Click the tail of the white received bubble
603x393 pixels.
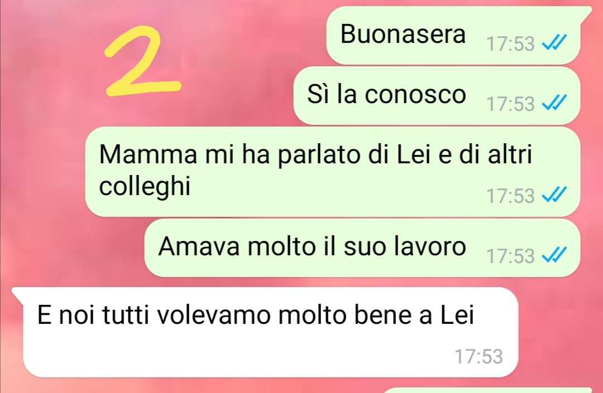tap(18, 293)
